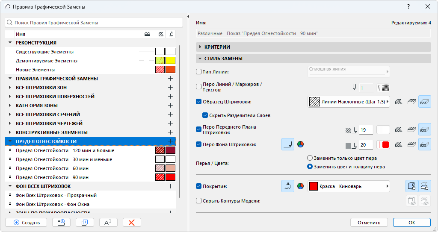
Task: Uncheck the Перо Фона Штриховки checkbox
Action: coord(198,144)
